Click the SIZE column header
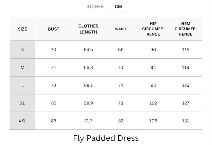Image resolution: width=212 pixels, height=145 pixels. click(x=23, y=29)
